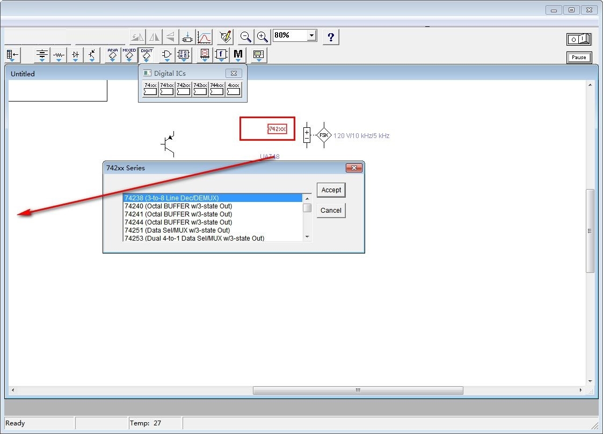Select the 742xx component on canvas

[x=277, y=129]
